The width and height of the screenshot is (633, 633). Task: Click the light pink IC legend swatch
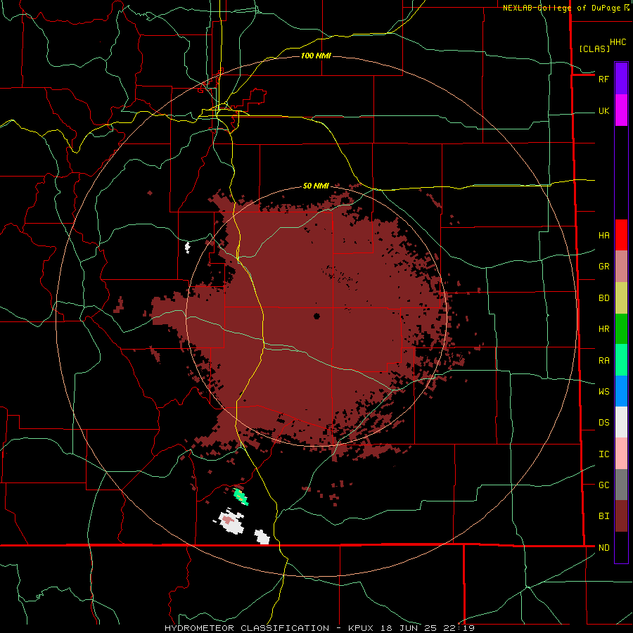click(621, 454)
